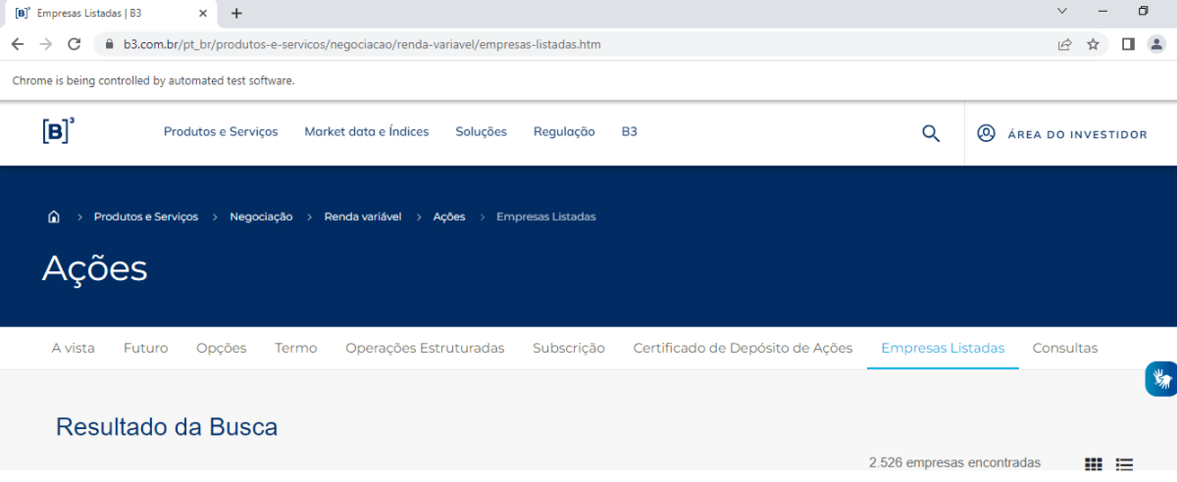Screen dimensions: 1177x482
Task: Open the Chrome profile avatar
Action: [x=1155, y=44]
